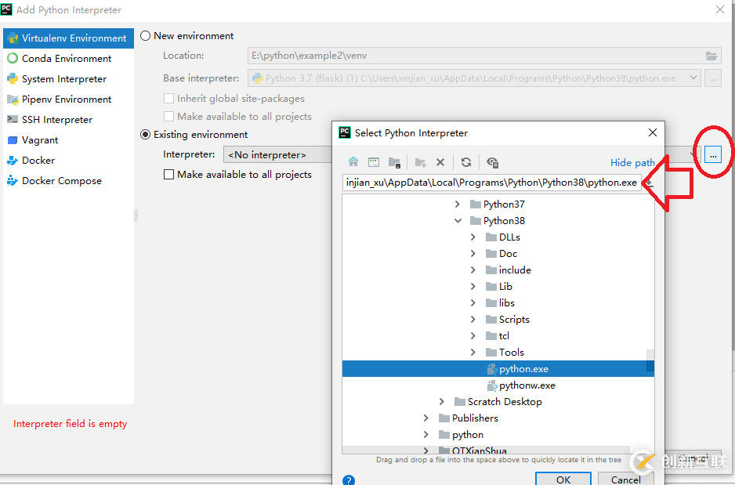Expand the include folder
The width and height of the screenshot is (735, 485).
(x=473, y=270)
